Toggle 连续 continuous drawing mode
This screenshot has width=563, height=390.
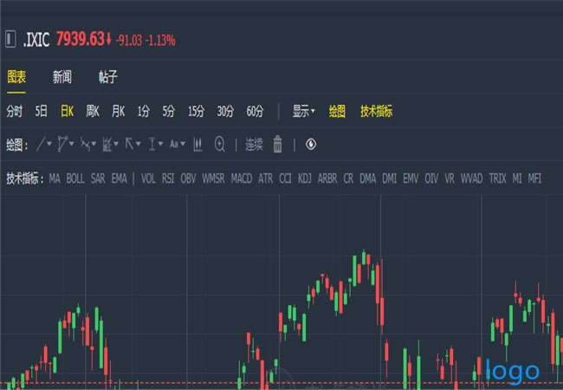click(x=254, y=144)
